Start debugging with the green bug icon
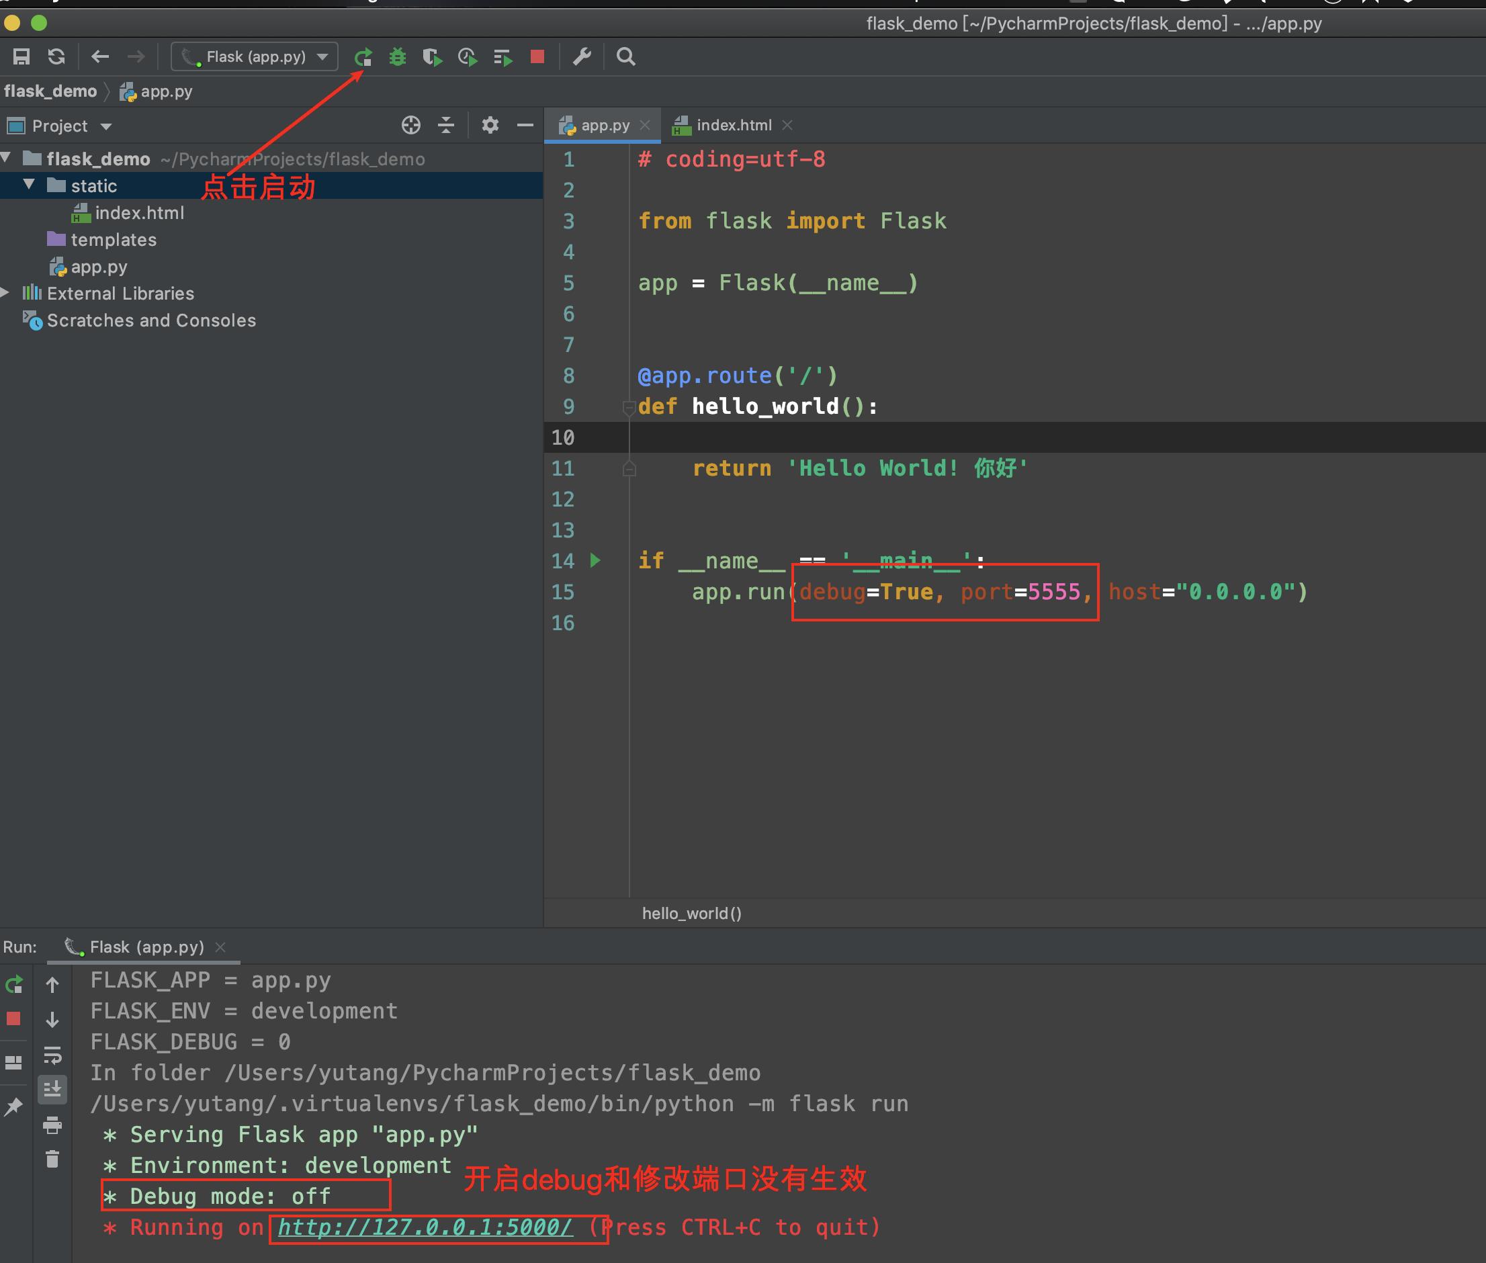 (x=397, y=56)
